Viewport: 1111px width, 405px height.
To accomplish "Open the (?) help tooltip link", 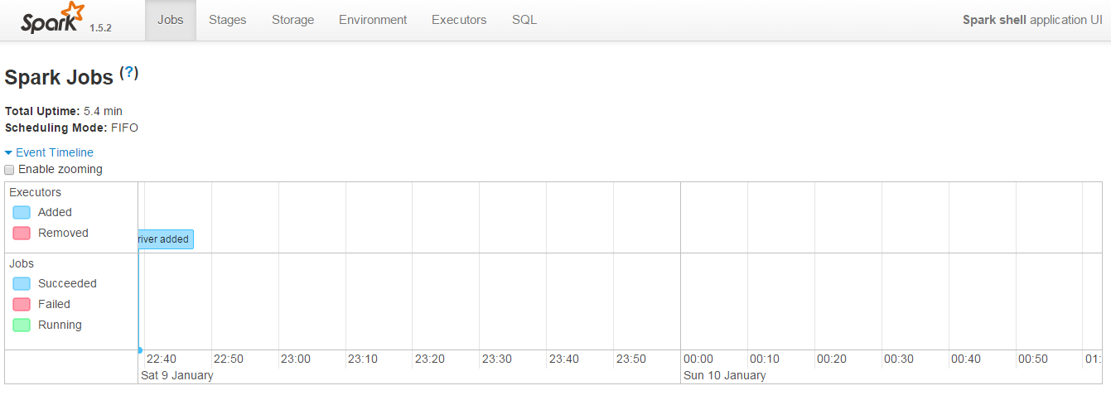I will pos(129,73).
